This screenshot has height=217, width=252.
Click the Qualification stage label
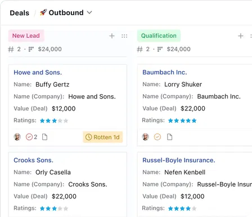(x=159, y=36)
